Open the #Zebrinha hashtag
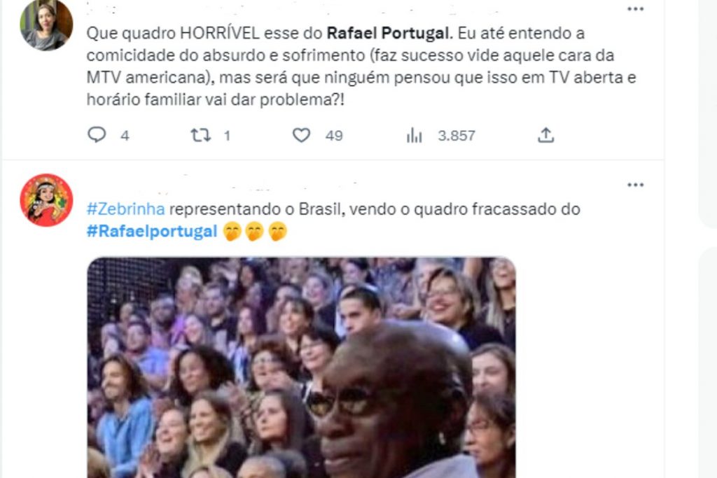717x478 pixels. tap(126, 209)
